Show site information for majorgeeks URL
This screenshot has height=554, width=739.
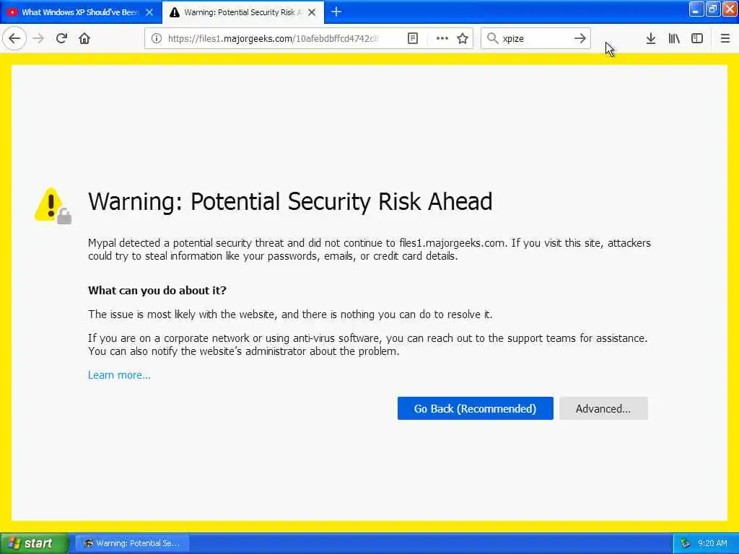tap(156, 39)
